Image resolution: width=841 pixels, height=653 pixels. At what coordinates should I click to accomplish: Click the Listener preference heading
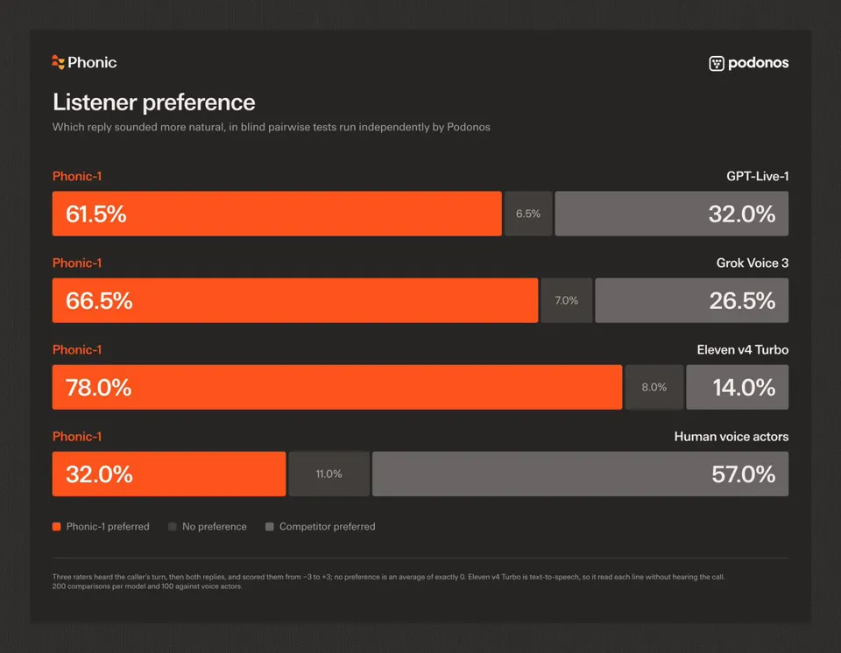tap(154, 102)
